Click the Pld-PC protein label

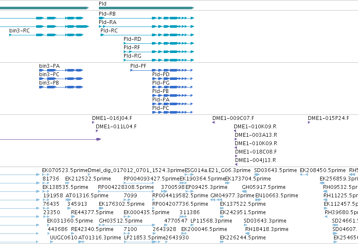point(161,108)
